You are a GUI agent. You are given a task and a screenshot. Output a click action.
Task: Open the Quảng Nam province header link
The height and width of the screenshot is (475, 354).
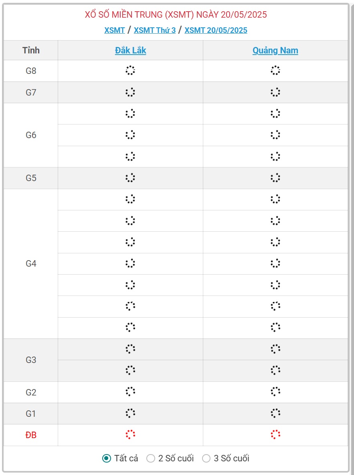275,51
